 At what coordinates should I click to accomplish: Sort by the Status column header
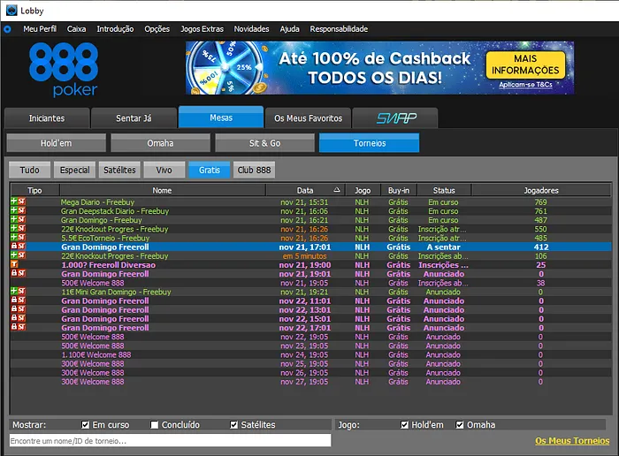444,190
